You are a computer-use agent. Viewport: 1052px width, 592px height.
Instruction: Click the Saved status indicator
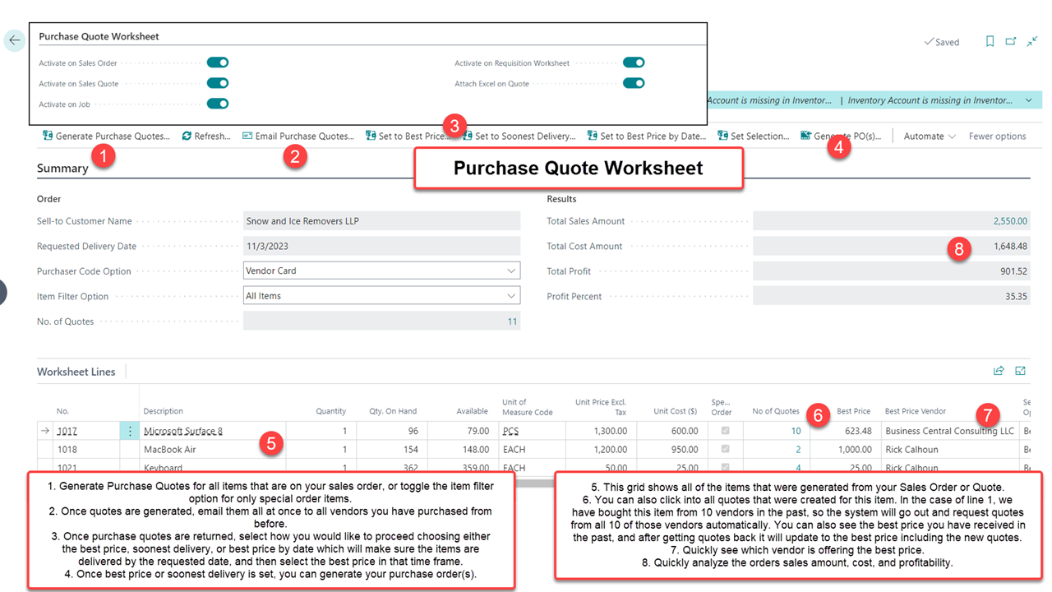942,42
